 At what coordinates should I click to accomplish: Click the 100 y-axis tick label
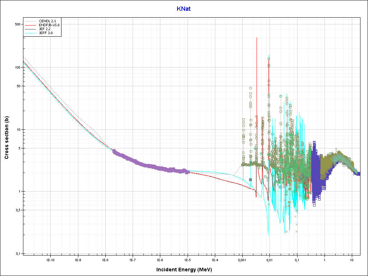tap(17, 67)
